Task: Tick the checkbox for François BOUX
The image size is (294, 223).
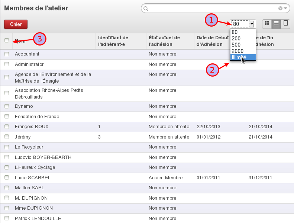Action: [7, 127]
